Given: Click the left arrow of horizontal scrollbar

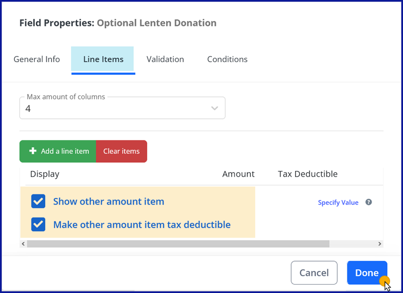Looking at the screenshot, I should (x=23, y=244).
